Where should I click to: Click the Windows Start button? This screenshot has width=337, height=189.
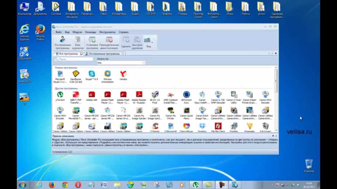[x=22, y=185]
